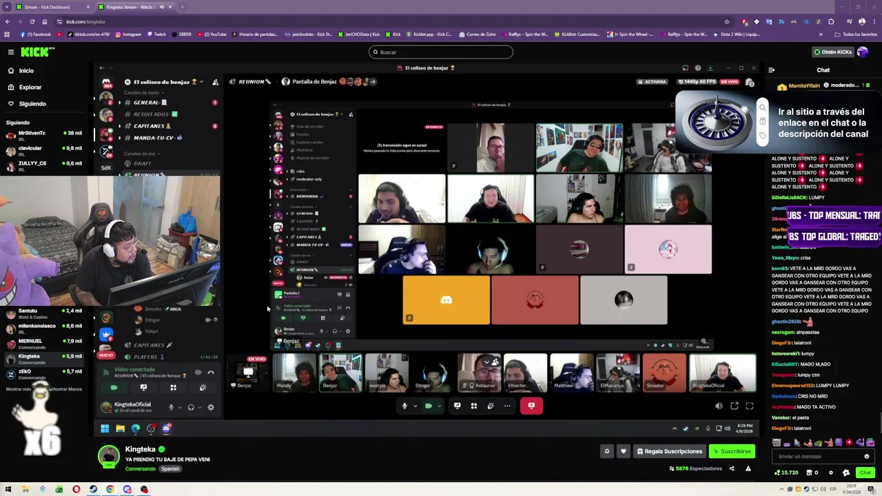The width and height of the screenshot is (882, 496).
Task: Select KingtekaOficial participant thumbnail
Action: pyautogui.click(x=722, y=373)
